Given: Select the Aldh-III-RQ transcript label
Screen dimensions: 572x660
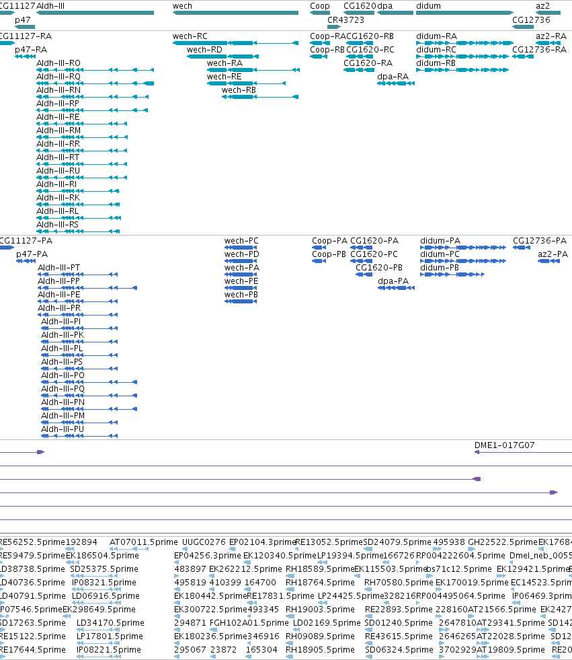Looking at the screenshot, I should [x=58, y=77].
